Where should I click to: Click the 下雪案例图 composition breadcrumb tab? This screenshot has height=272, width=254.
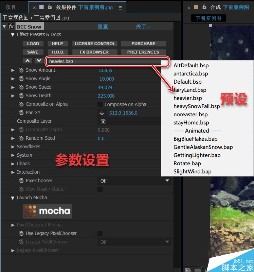point(208,18)
